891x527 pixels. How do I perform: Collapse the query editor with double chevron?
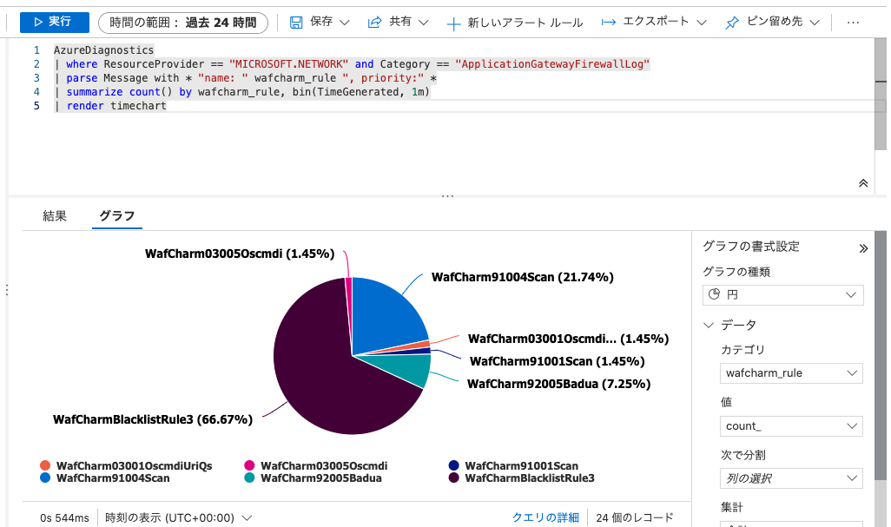coord(863,183)
